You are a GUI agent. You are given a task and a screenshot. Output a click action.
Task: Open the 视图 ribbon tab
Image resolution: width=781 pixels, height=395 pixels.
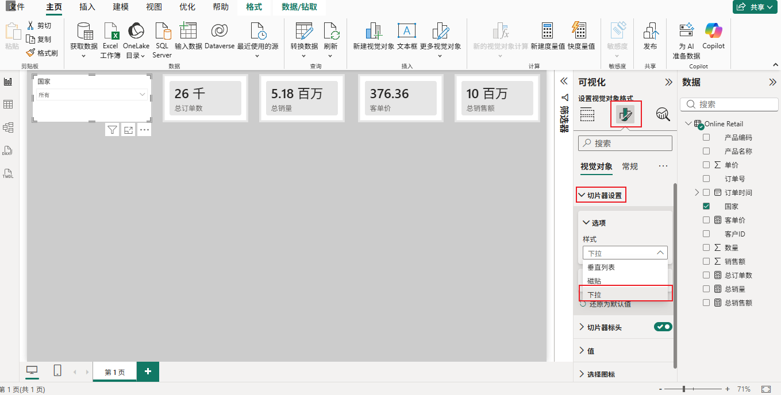[x=154, y=7]
